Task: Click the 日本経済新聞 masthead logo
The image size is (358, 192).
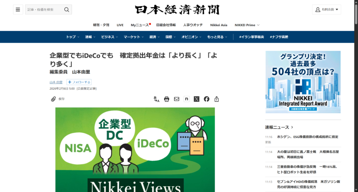Action: (177, 10)
